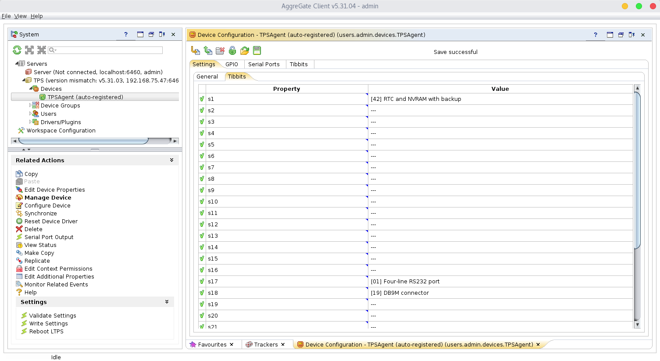The image size is (660, 361).
Task: Open help for Device Configuration panel
Action: coord(596,35)
